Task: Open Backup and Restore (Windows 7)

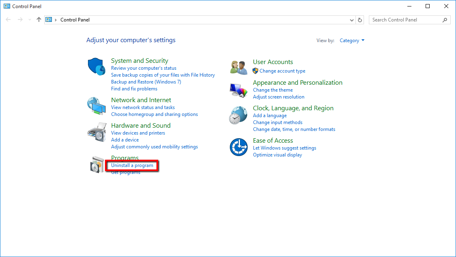Action: (146, 82)
